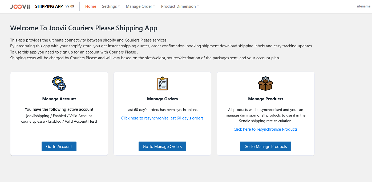The image size is (372, 182).
Task: Click 'This app provides the ultimate connectivity' sentence
Action: tap(89, 40)
